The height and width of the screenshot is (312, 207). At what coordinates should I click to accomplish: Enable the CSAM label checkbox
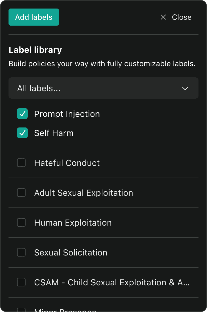click(21, 282)
